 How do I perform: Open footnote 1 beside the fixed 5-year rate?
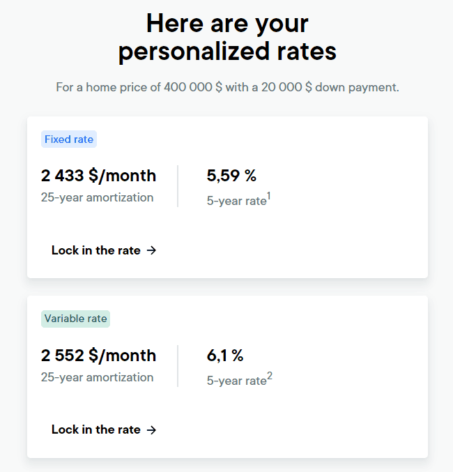pyautogui.click(x=269, y=197)
